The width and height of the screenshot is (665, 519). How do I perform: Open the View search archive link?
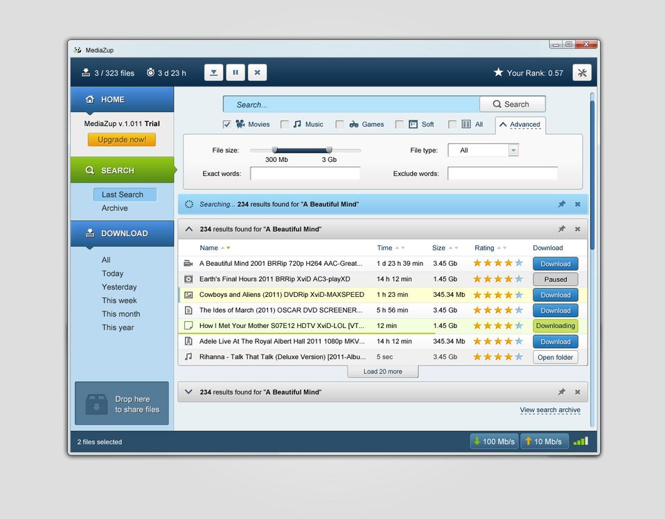tap(550, 410)
